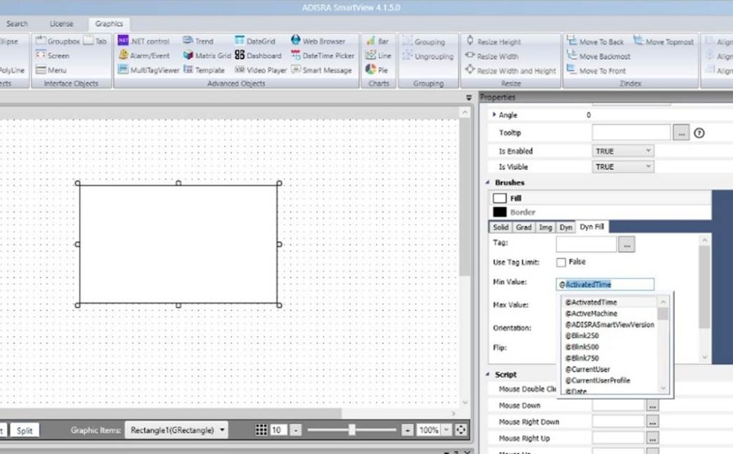This screenshot has height=454, width=733.
Task: Add a Bar chart object
Action: (377, 41)
